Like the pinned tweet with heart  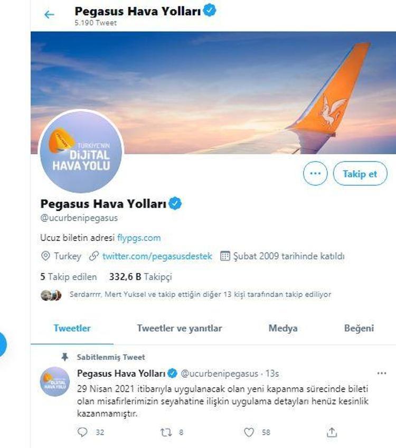(x=249, y=432)
